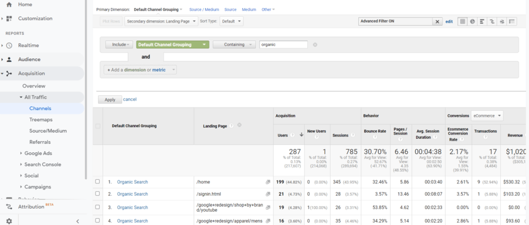Collapse the All Traffic tree section
529x225 pixels.
point(21,97)
